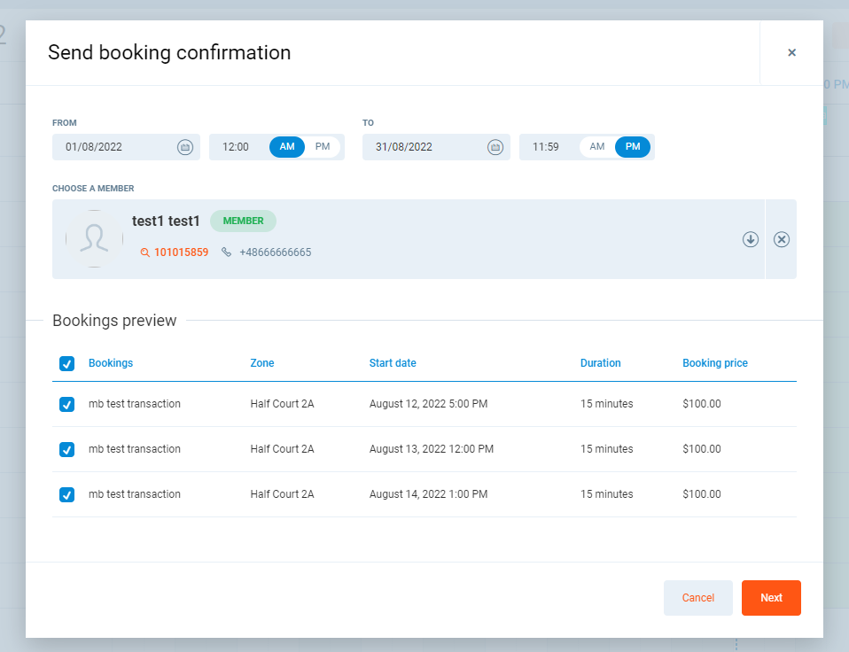Viewport: 849px width, 652px height.
Task: Remove selected member with the circled X icon
Action: [781, 239]
